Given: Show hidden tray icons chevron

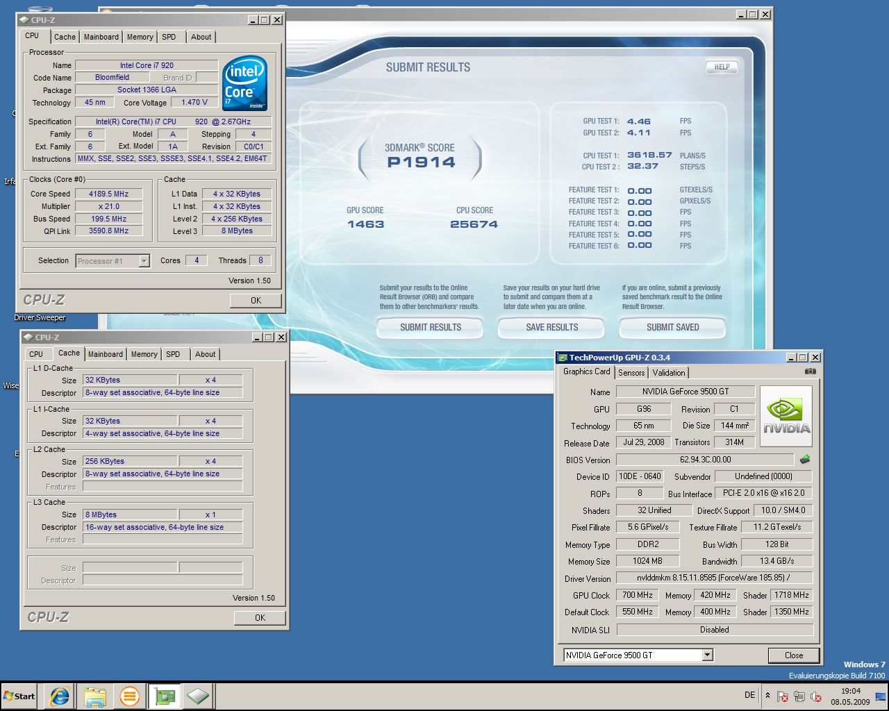Looking at the screenshot, I should 767,695.
